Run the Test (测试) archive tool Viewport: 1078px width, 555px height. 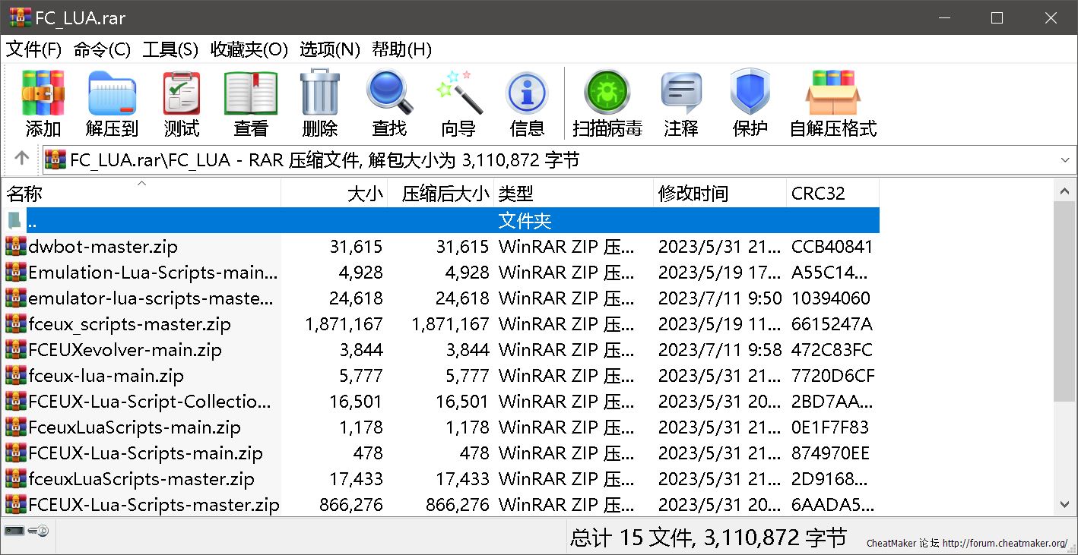182,93
